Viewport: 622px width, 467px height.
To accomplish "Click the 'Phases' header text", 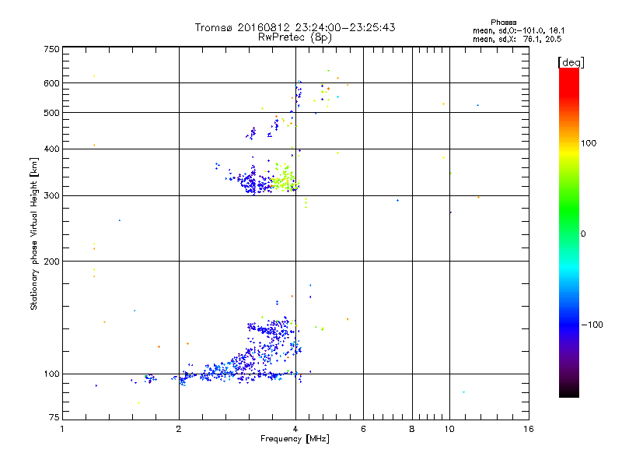I will [503, 23].
